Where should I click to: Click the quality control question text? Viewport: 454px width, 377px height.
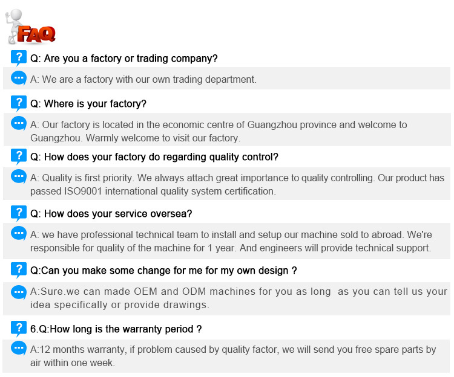point(154,157)
